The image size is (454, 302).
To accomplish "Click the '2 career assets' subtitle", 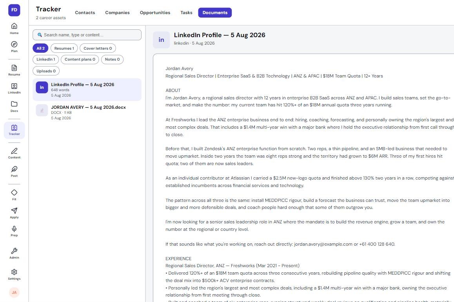I will 51,18.
